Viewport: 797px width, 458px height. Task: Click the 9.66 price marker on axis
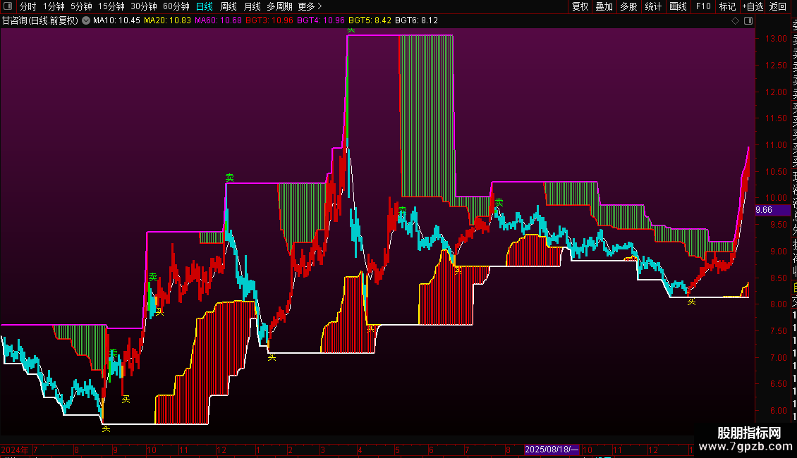point(772,210)
